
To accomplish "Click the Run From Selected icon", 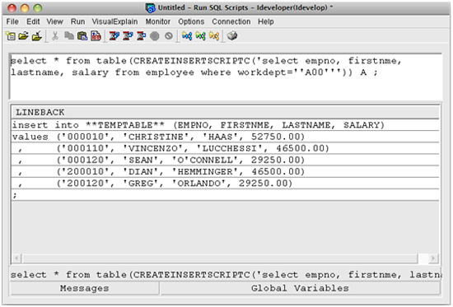I will [128, 36].
